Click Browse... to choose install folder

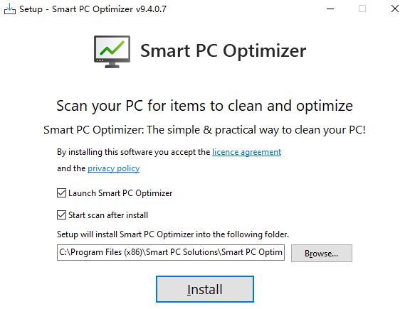coord(322,253)
